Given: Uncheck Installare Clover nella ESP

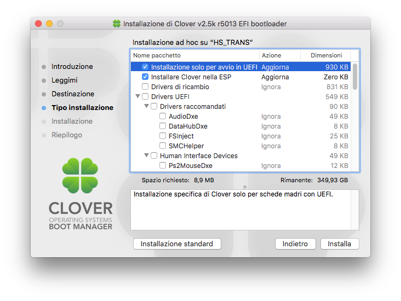Looking at the screenshot, I should [145, 77].
